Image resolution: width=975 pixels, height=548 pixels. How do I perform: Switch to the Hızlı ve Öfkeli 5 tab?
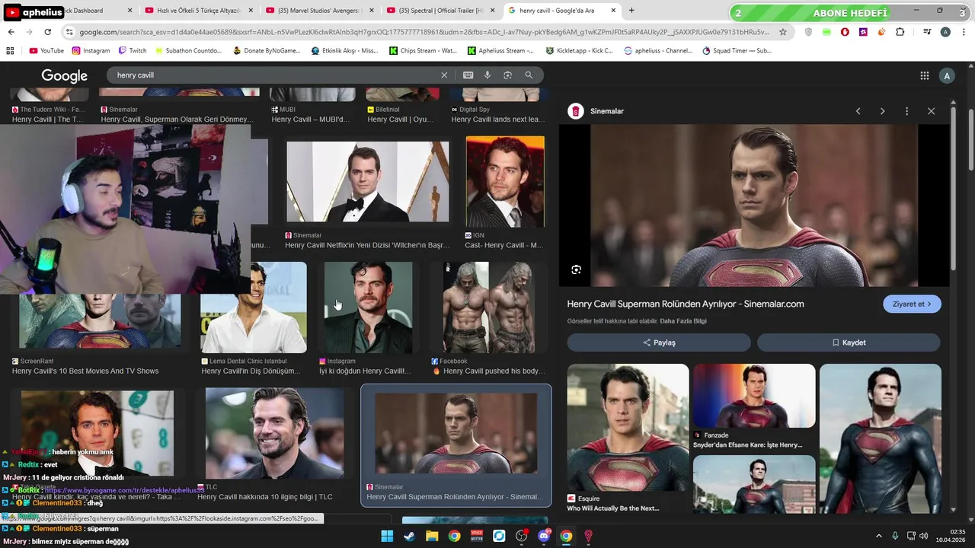click(198, 11)
